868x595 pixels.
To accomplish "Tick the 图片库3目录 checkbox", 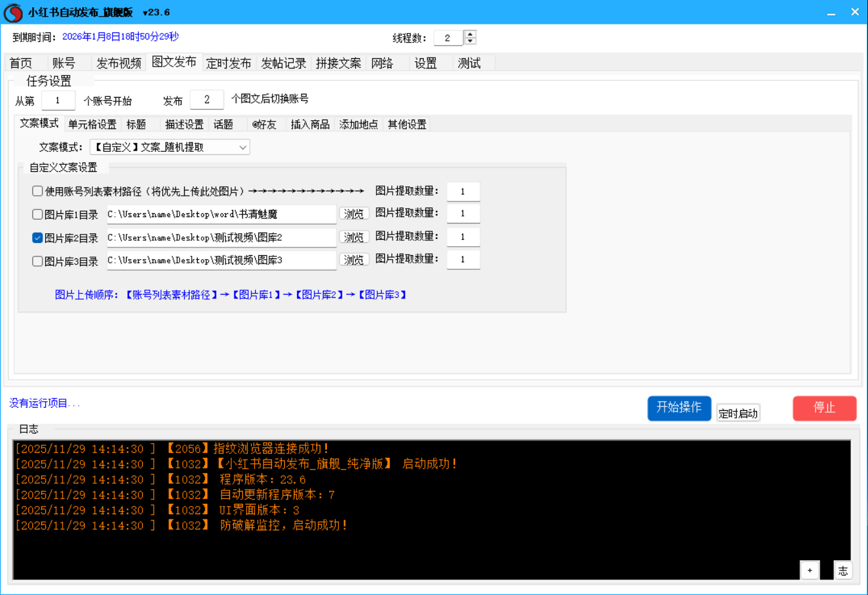I will click(x=37, y=261).
